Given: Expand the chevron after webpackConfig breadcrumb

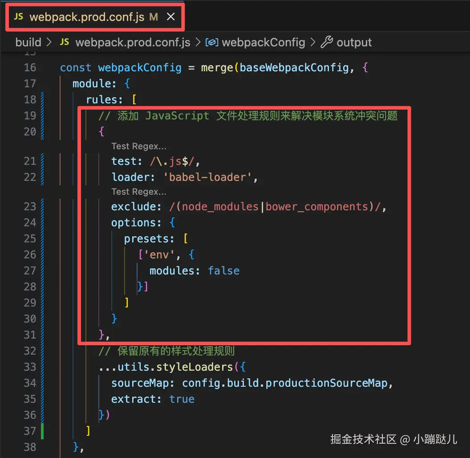Looking at the screenshot, I should point(312,42).
